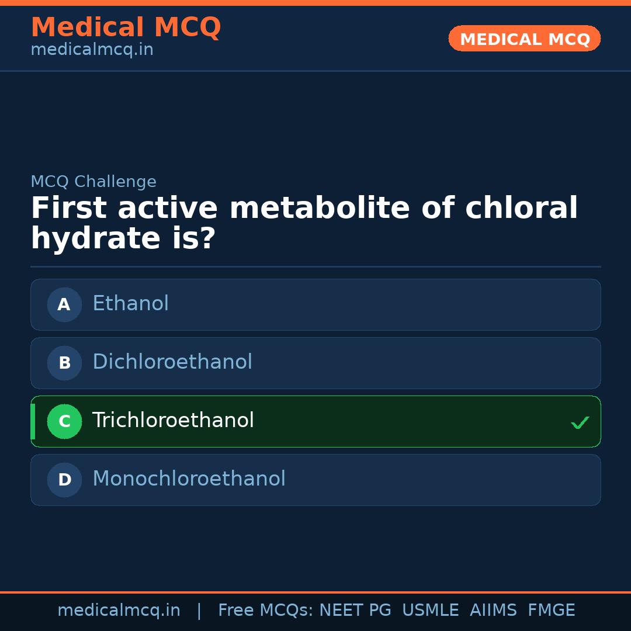The height and width of the screenshot is (631, 631).
Task: Click the FMGE label in the footer
Action: coord(551,609)
